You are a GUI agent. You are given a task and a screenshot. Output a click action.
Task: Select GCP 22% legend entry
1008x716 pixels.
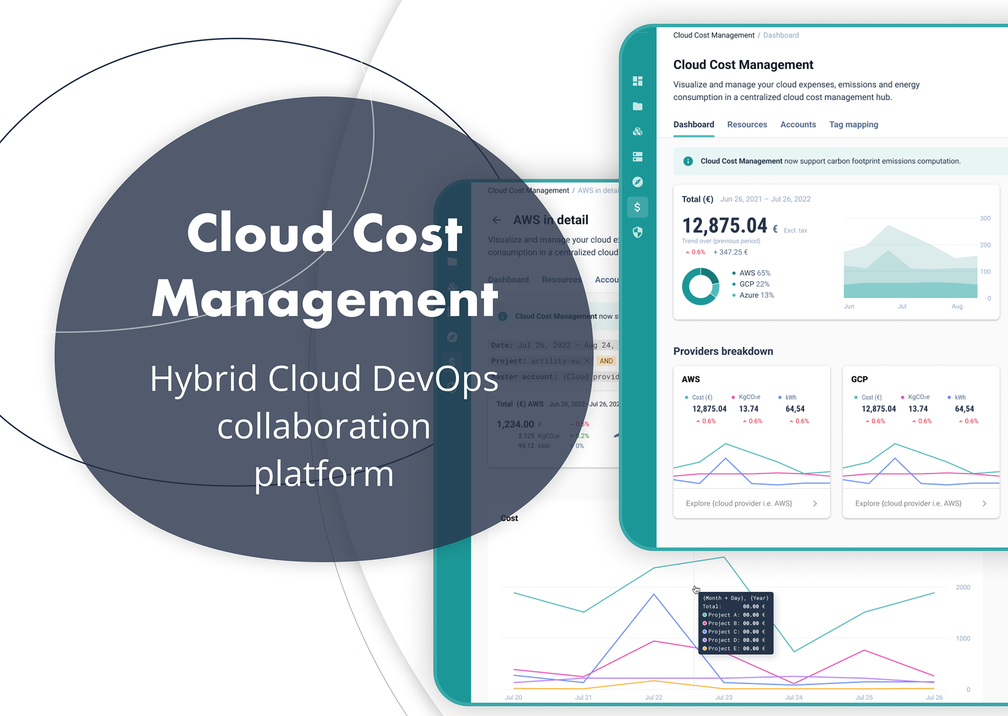pos(751,284)
